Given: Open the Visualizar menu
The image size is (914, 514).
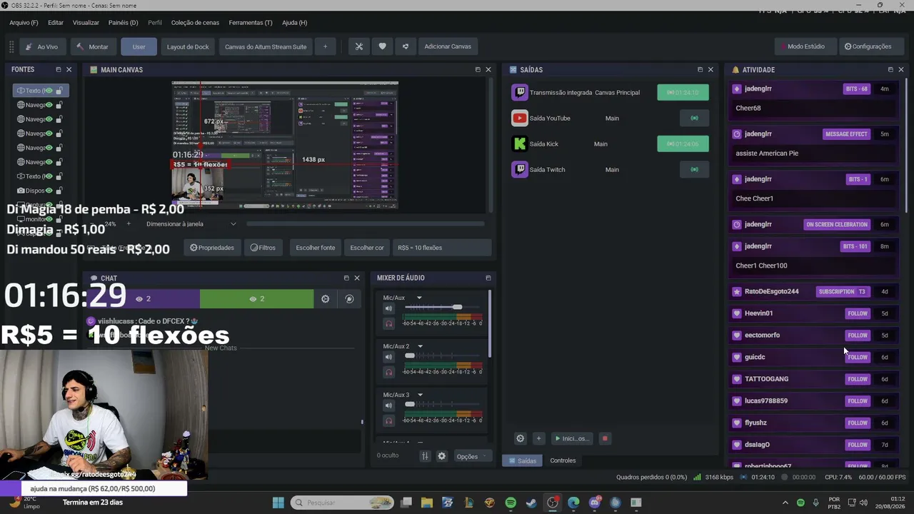Looking at the screenshot, I should pos(86,23).
